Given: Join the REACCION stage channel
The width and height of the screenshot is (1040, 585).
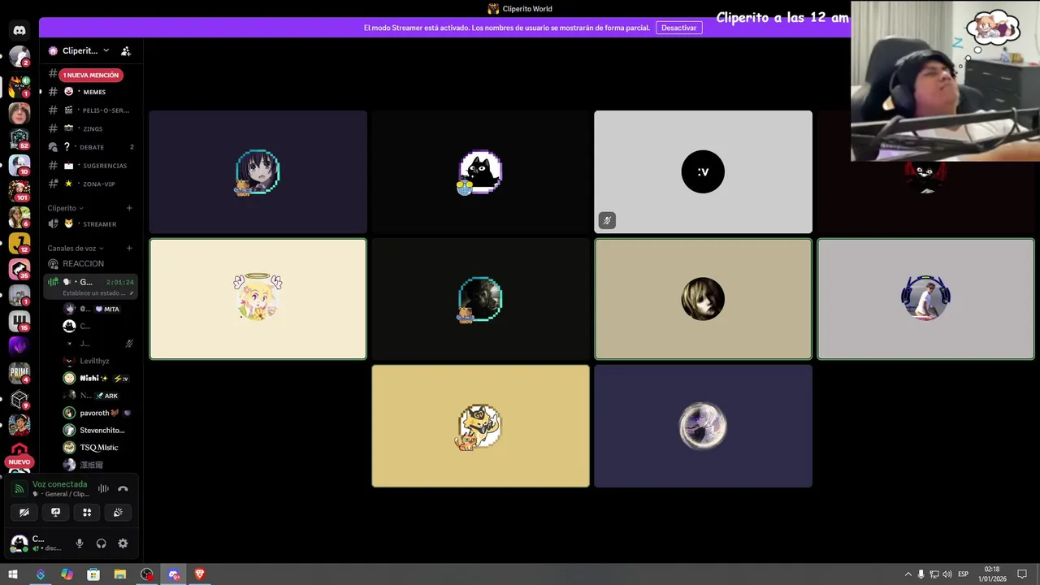Looking at the screenshot, I should tap(91, 263).
